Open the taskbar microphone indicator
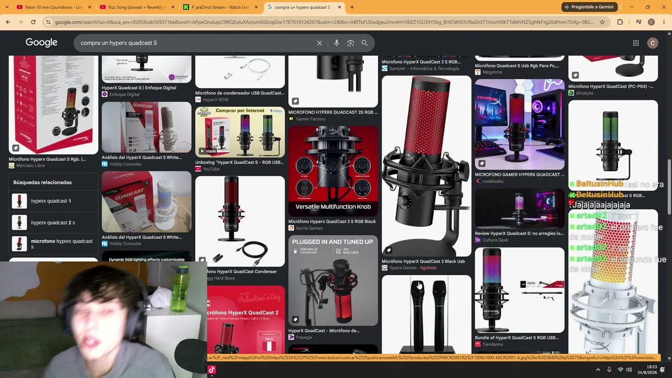This screenshot has width=672, height=378. tap(609, 370)
